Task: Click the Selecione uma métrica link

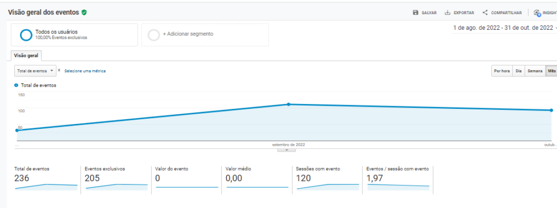Action: pos(85,71)
